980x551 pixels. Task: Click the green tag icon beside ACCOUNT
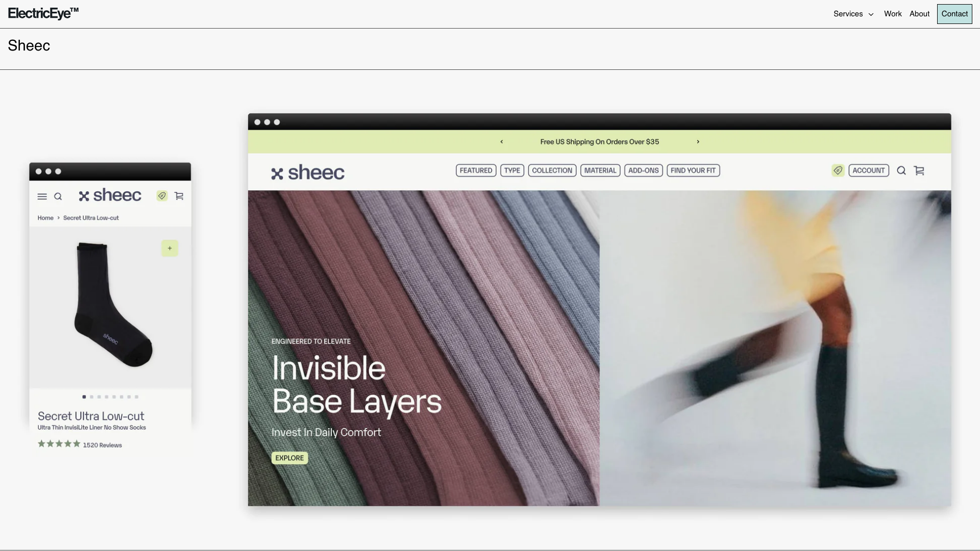pos(838,170)
